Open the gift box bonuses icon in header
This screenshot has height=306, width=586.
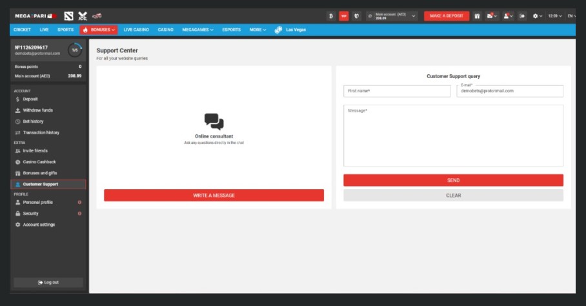(477, 16)
